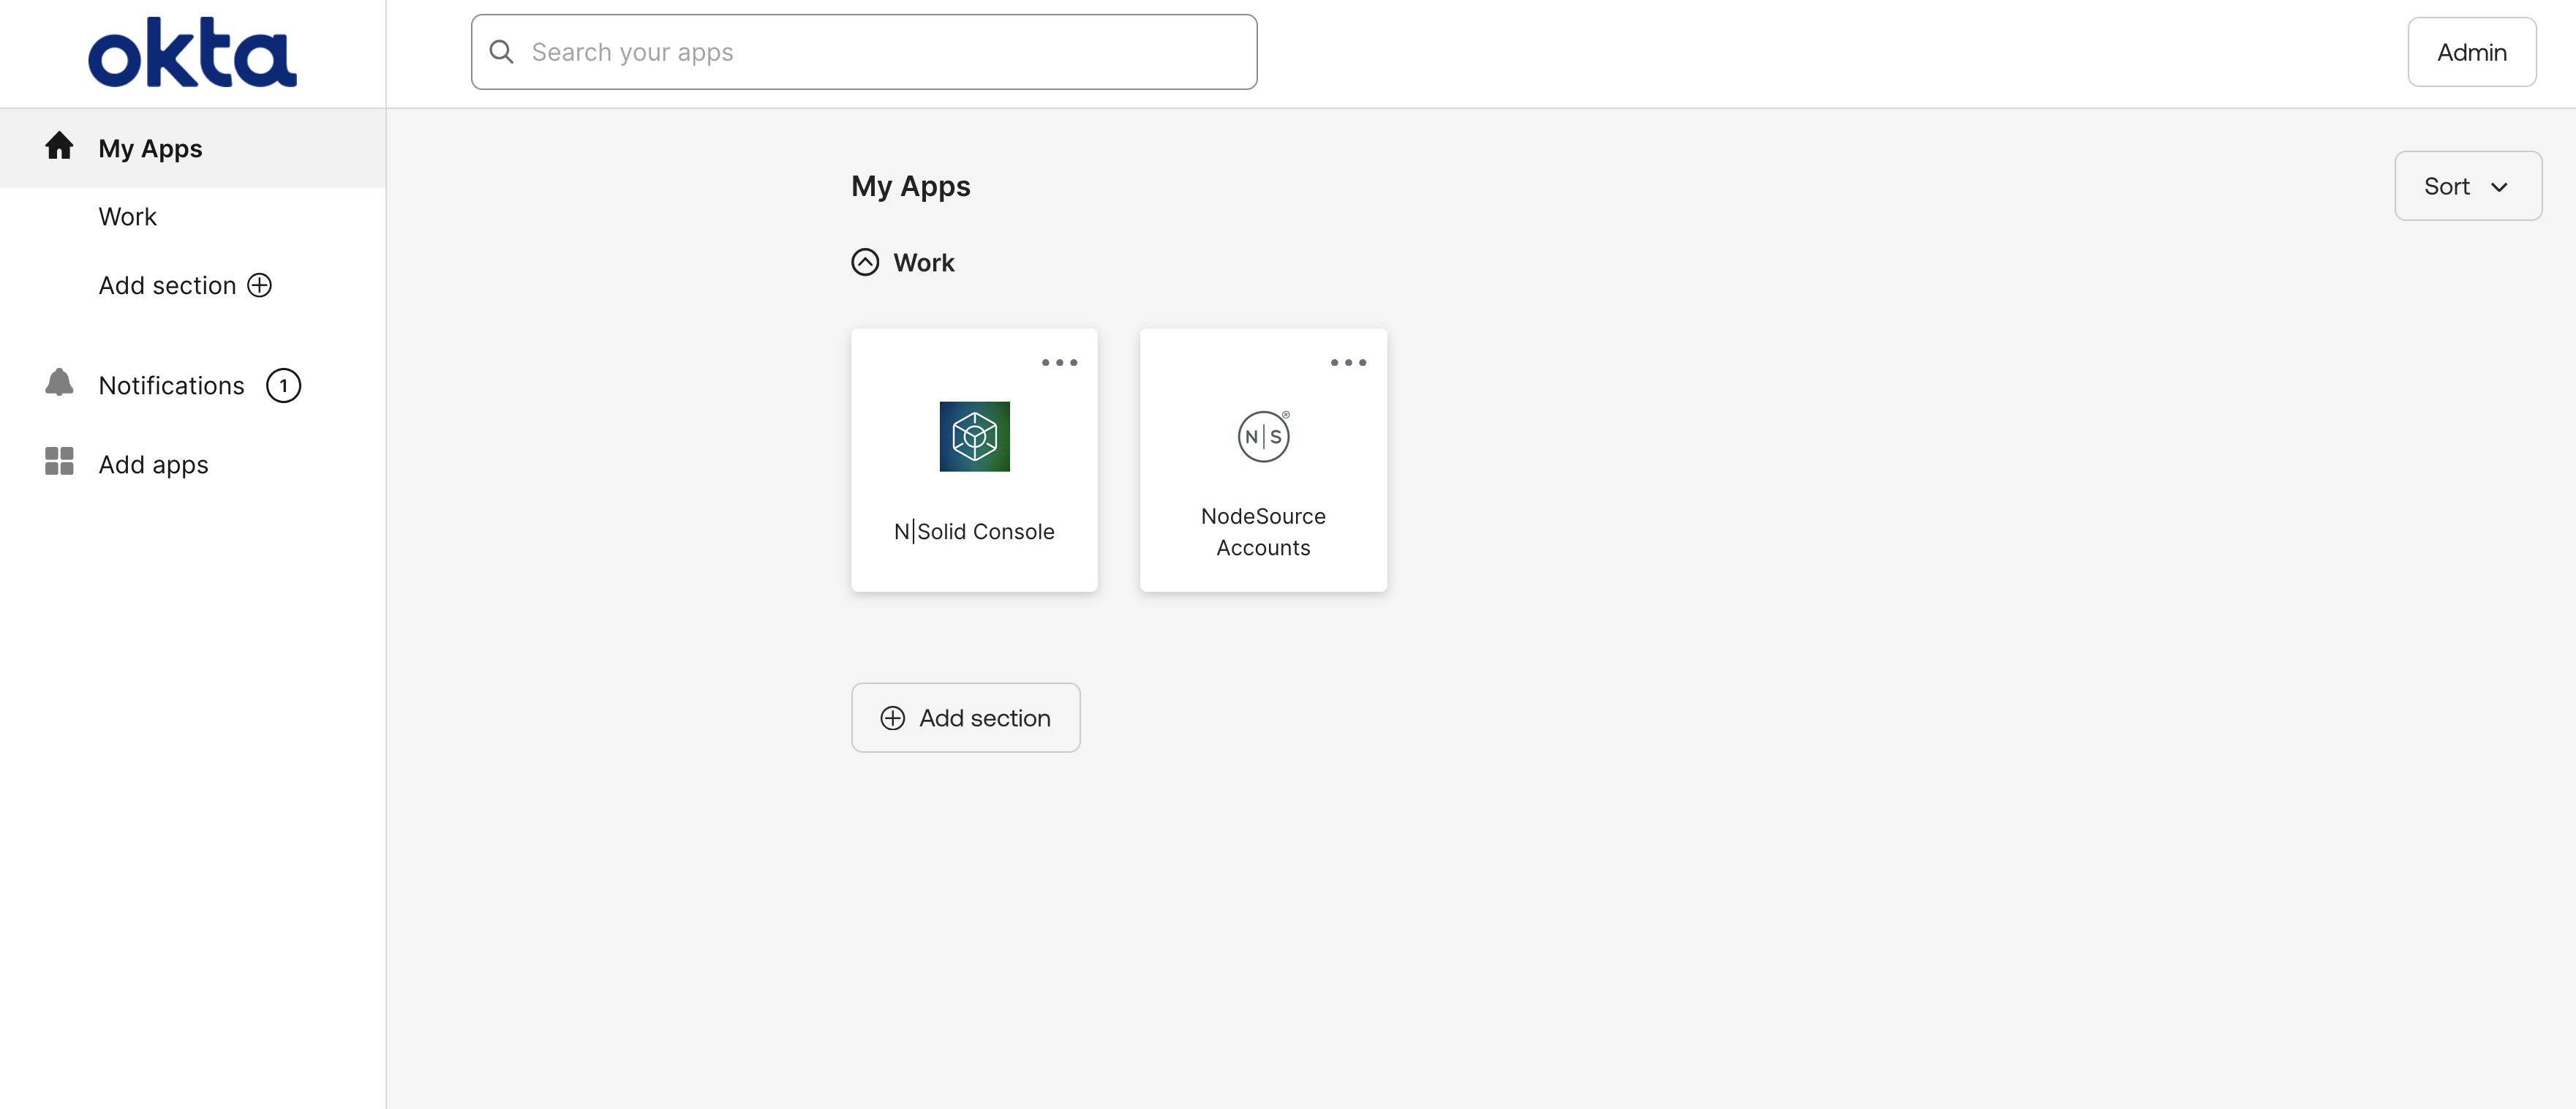Click the Work section heading
Screen dimensions: 2576x1109
pos(923,262)
